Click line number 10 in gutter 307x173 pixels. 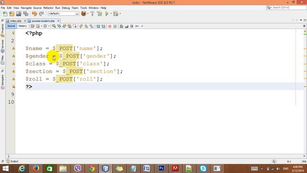click(x=11, y=102)
